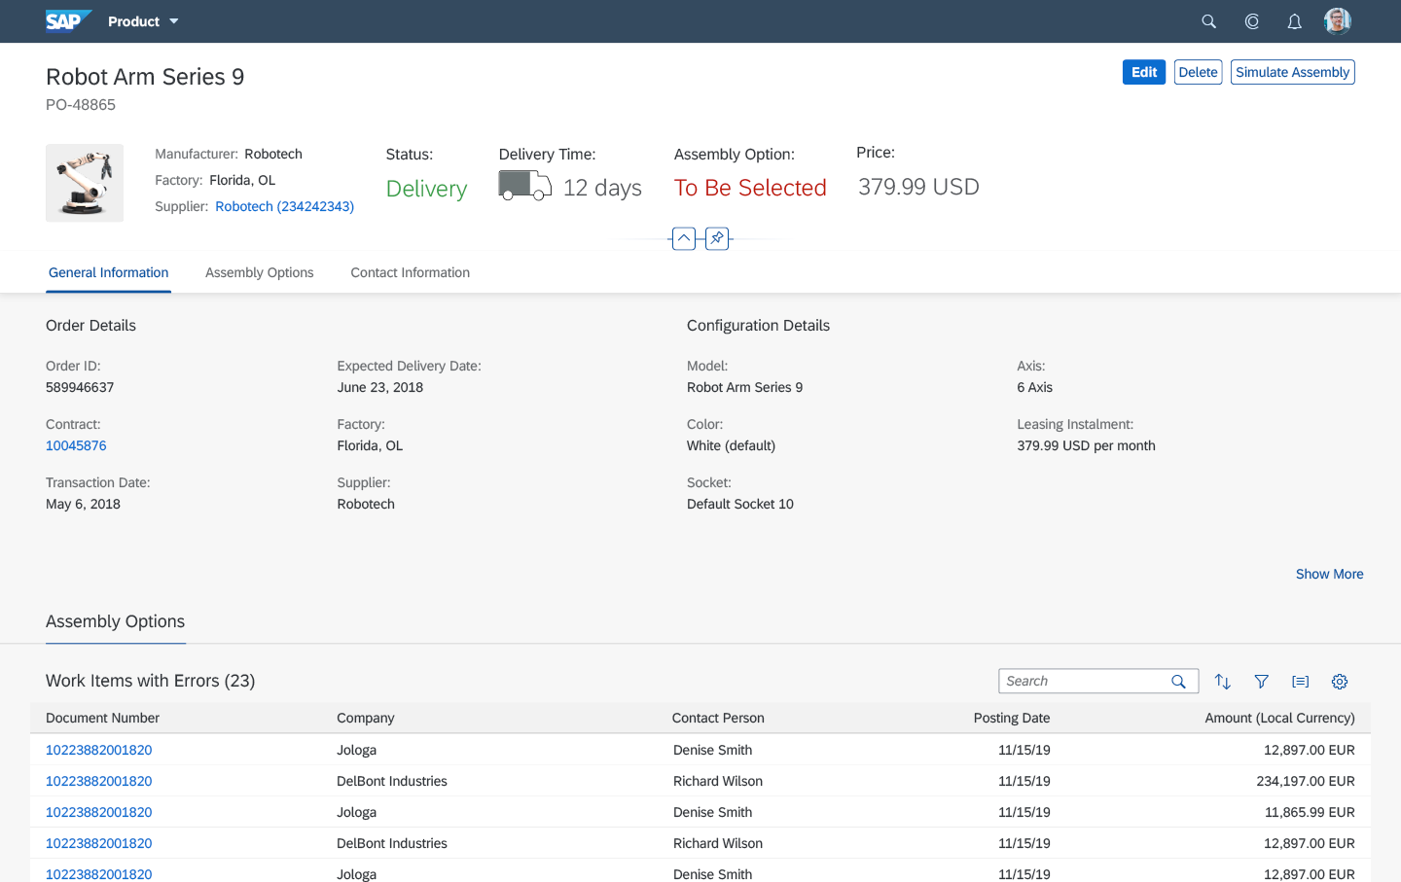Image resolution: width=1401 pixels, height=882 pixels.
Task: Click the magnifier icon in the search field
Action: (1178, 682)
